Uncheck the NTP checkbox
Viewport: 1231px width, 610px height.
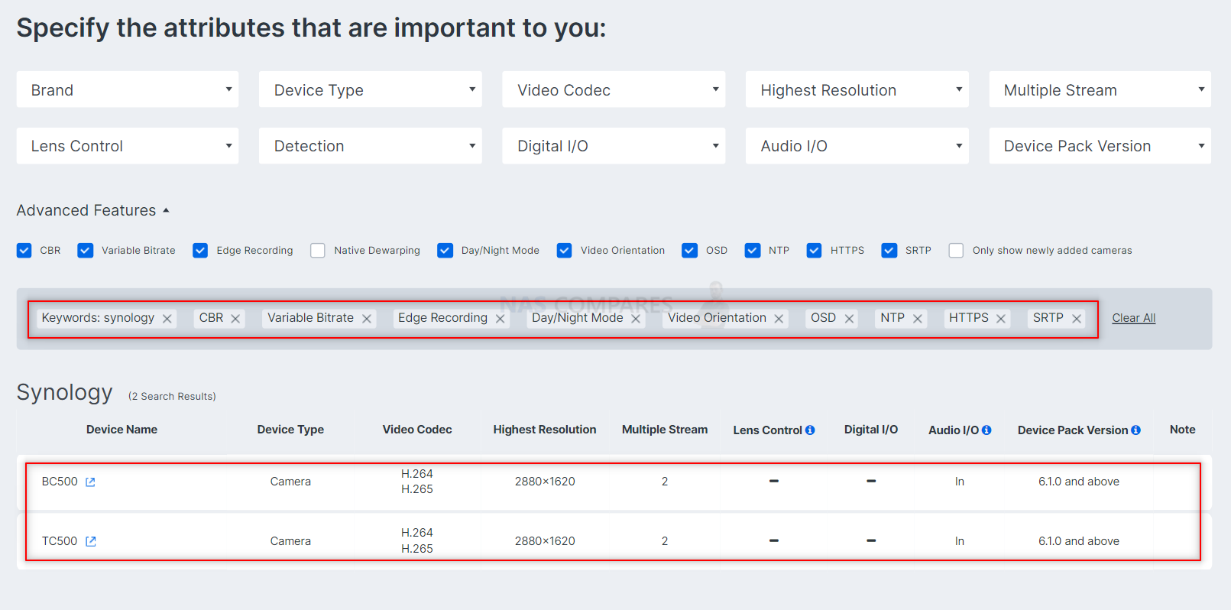point(753,251)
